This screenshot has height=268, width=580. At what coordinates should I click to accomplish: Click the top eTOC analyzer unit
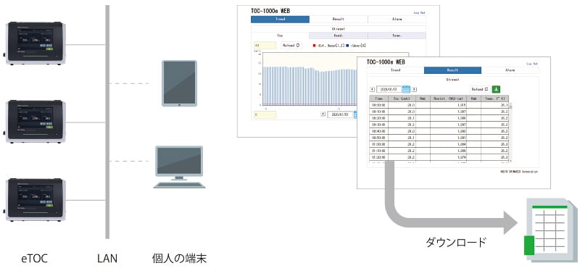tap(36, 43)
